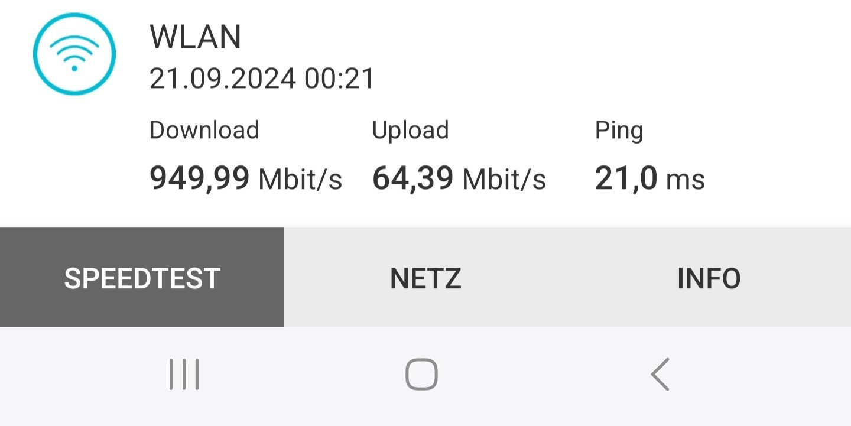Go back with the navigation arrow

click(x=660, y=375)
